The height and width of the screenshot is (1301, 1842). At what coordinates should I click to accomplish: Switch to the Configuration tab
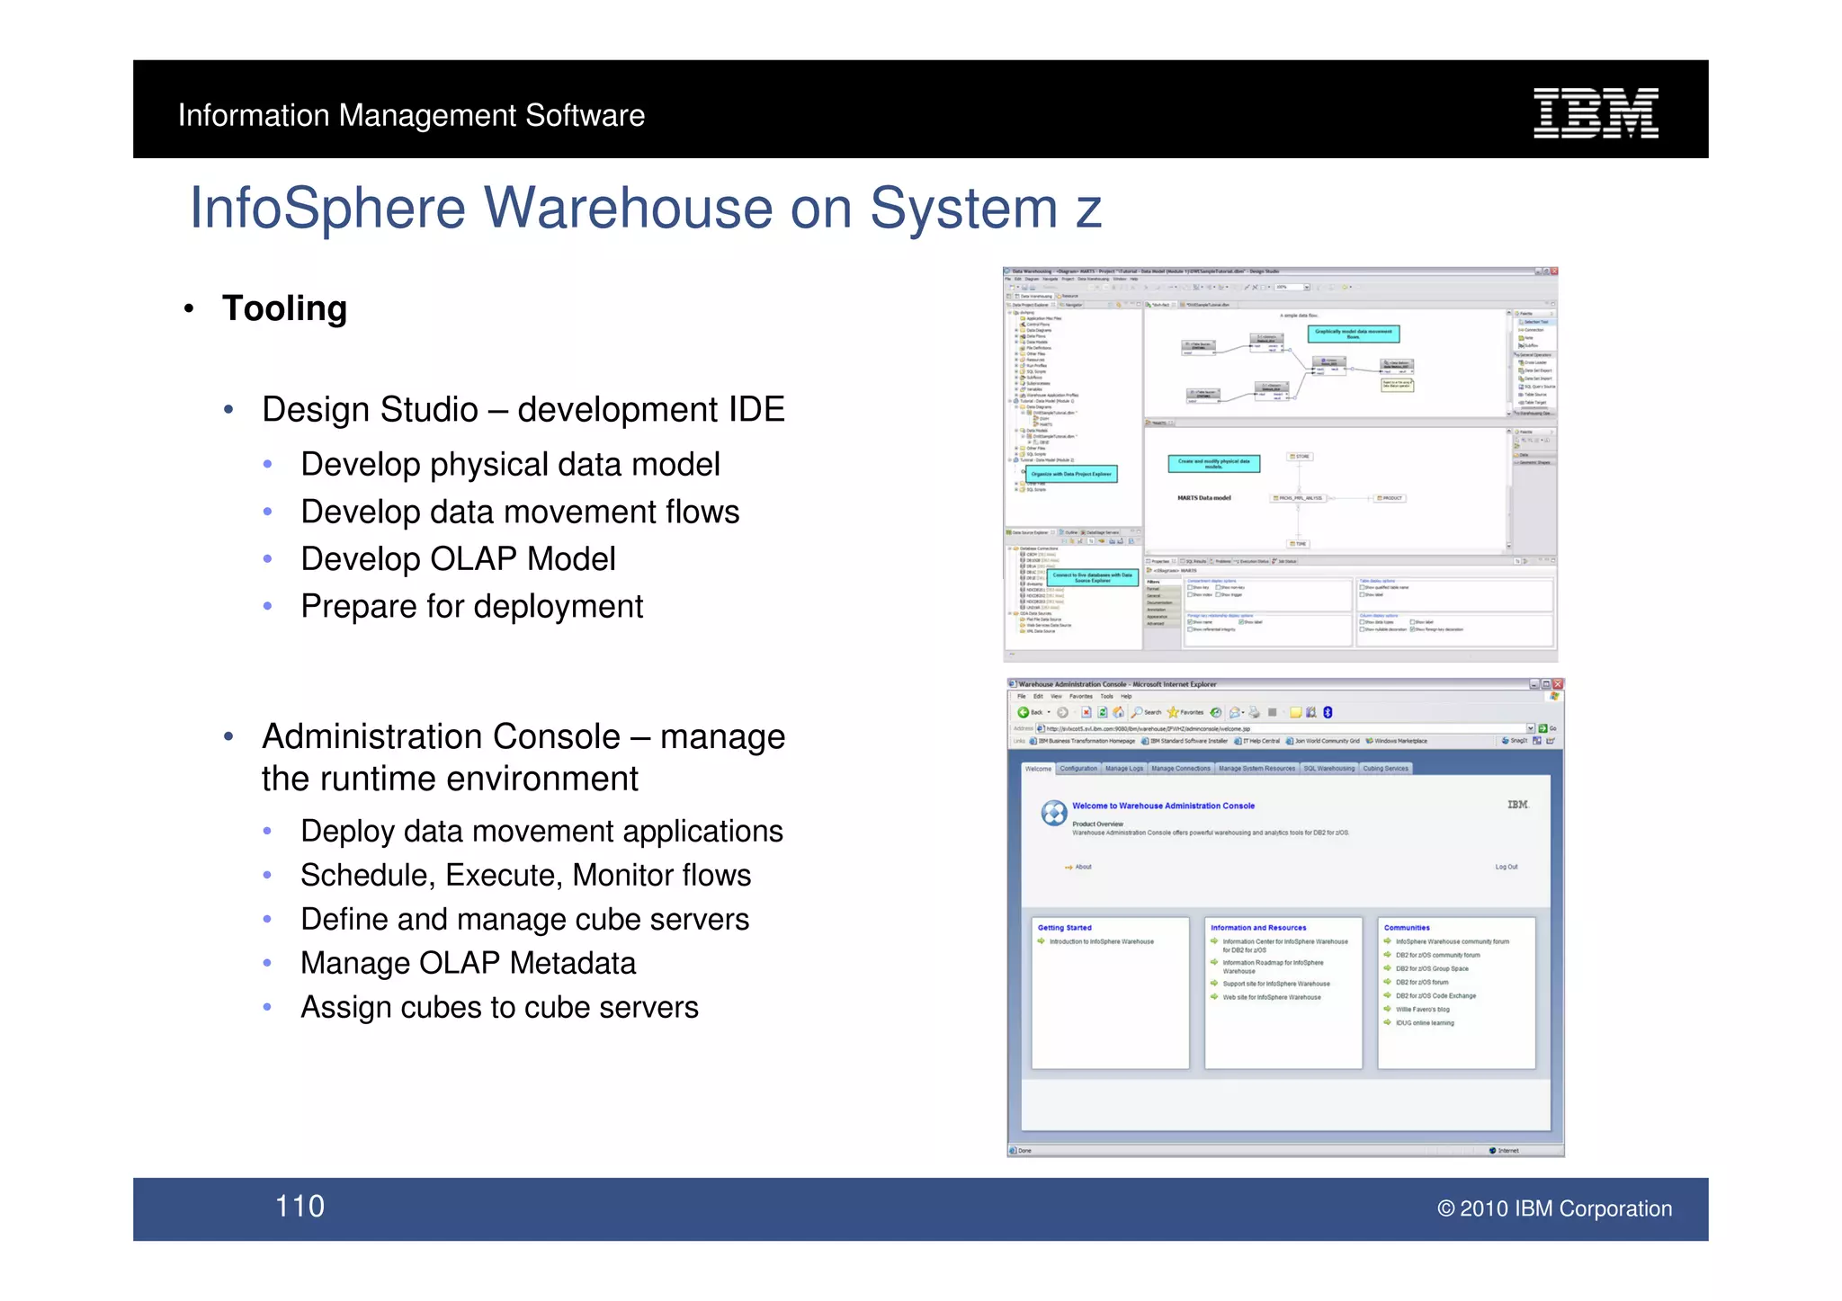[1078, 769]
